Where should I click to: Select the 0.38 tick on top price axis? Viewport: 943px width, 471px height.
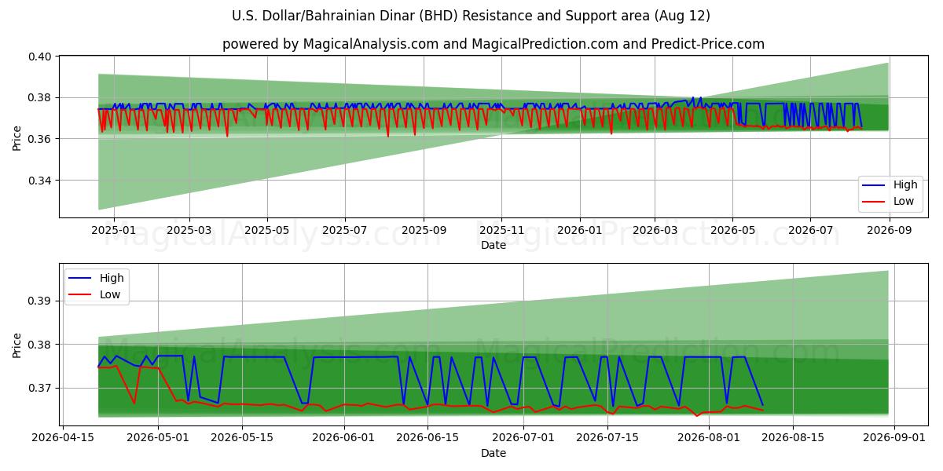(41, 98)
